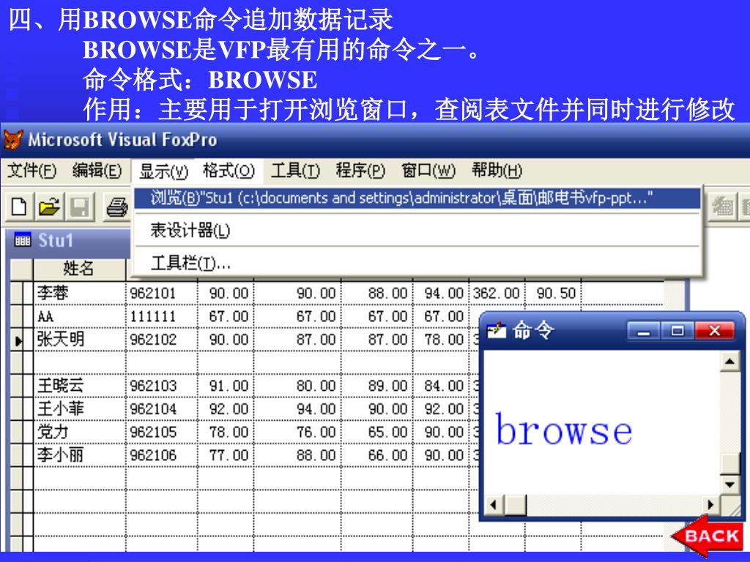Open the 程序(P) menu

tap(360, 171)
